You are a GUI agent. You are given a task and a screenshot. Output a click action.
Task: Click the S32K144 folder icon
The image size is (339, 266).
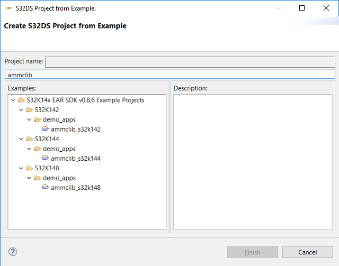29,139
